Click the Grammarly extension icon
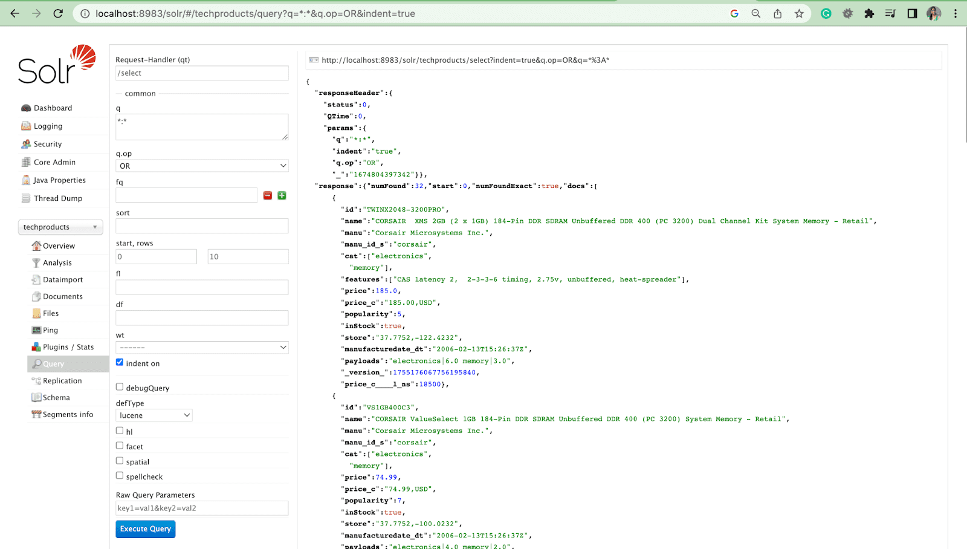967x549 pixels. [x=826, y=13]
